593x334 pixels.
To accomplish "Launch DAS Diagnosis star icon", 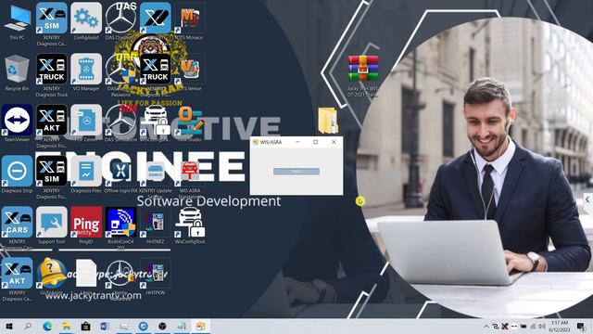I will point(120,19).
